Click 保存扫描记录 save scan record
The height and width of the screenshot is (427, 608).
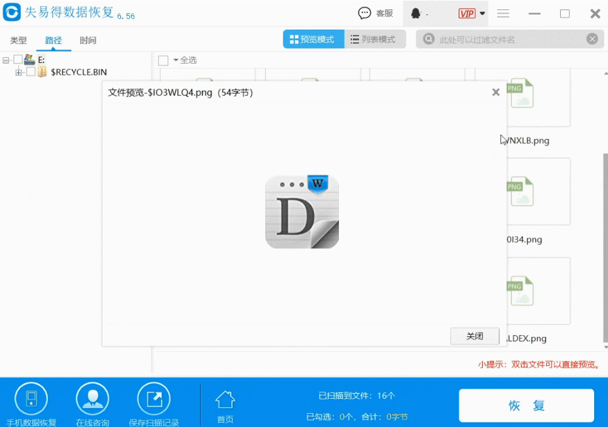[154, 404]
